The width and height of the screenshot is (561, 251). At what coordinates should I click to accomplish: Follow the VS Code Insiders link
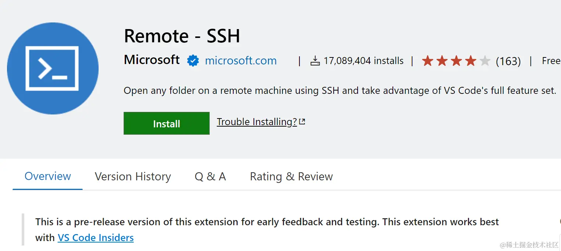96,238
